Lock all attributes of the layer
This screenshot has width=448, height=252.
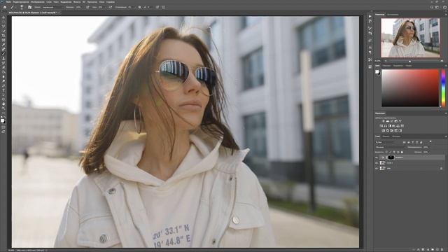[x=402, y=152]
